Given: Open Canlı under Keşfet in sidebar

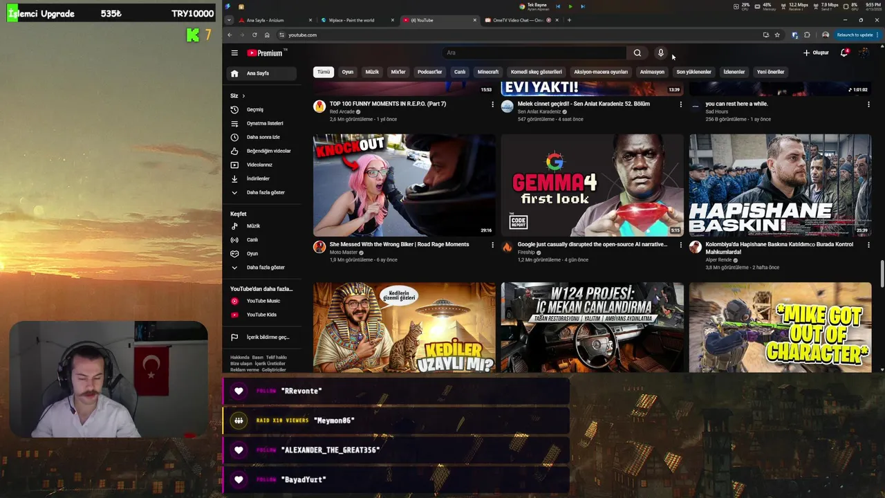Looking at the screenshot, I should pos(263,240).
